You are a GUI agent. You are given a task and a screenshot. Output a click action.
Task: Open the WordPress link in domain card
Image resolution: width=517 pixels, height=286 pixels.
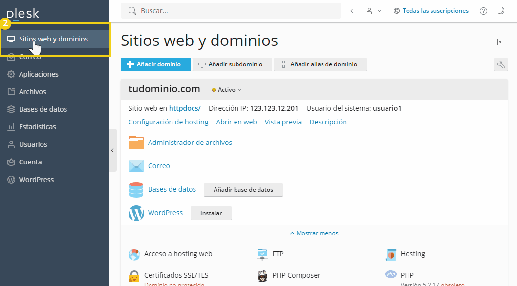click(x=165, y=213)
